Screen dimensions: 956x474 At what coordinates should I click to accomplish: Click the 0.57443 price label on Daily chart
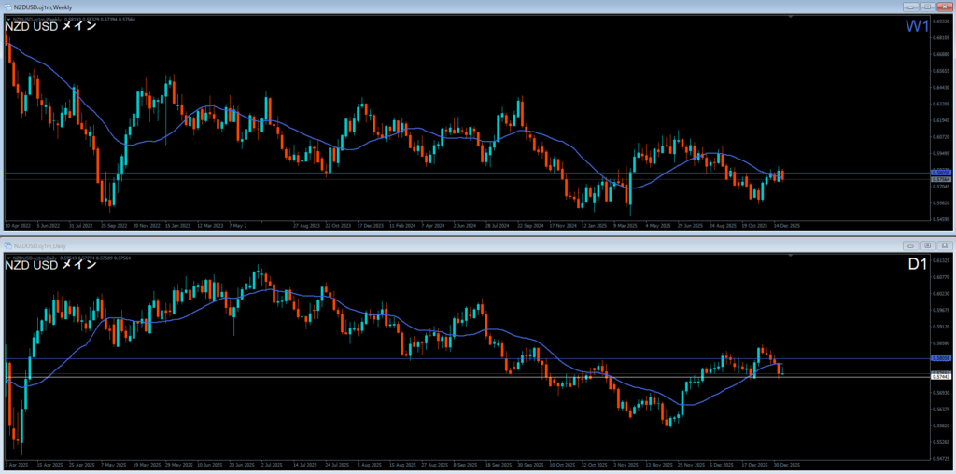[941, 376]
